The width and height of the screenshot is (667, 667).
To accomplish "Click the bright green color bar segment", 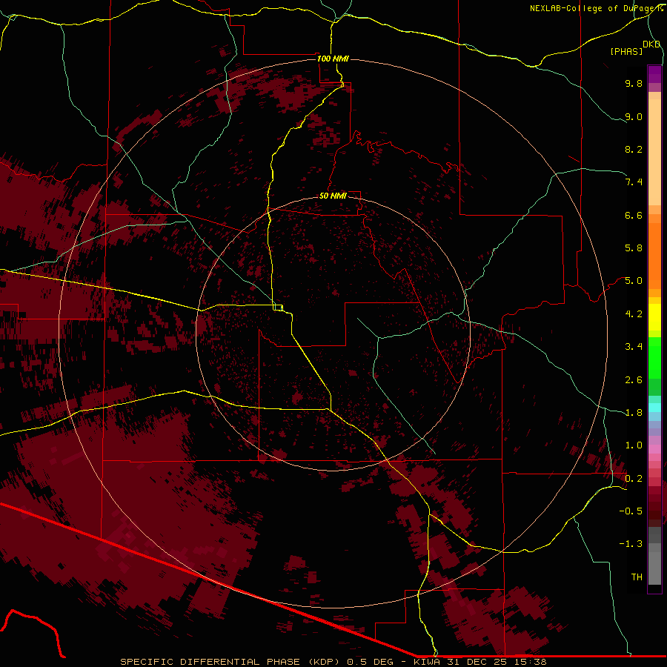I will pyautogui.click(x=654, y=357).
